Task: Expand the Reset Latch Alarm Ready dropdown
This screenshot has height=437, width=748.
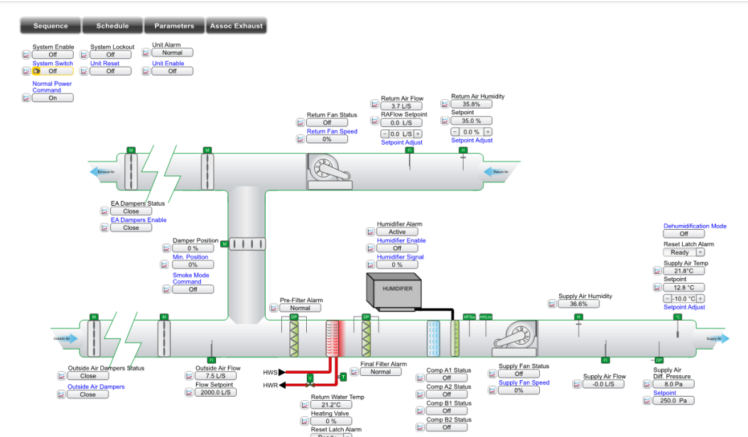Action: click(x=700, y=252)
